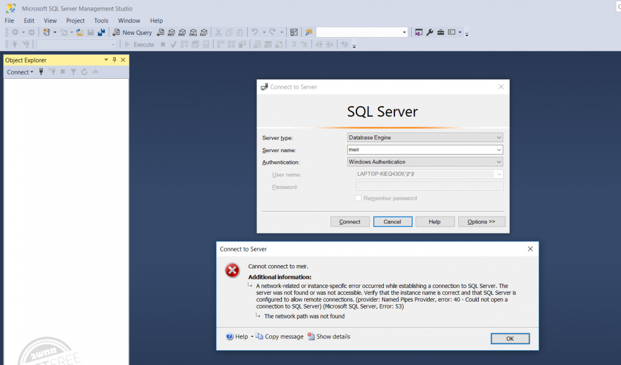This screenshot has height=365, width=621.
Task: Click the command window icon in toolbar
Action: pyautogui.click(x=451, y=32)
